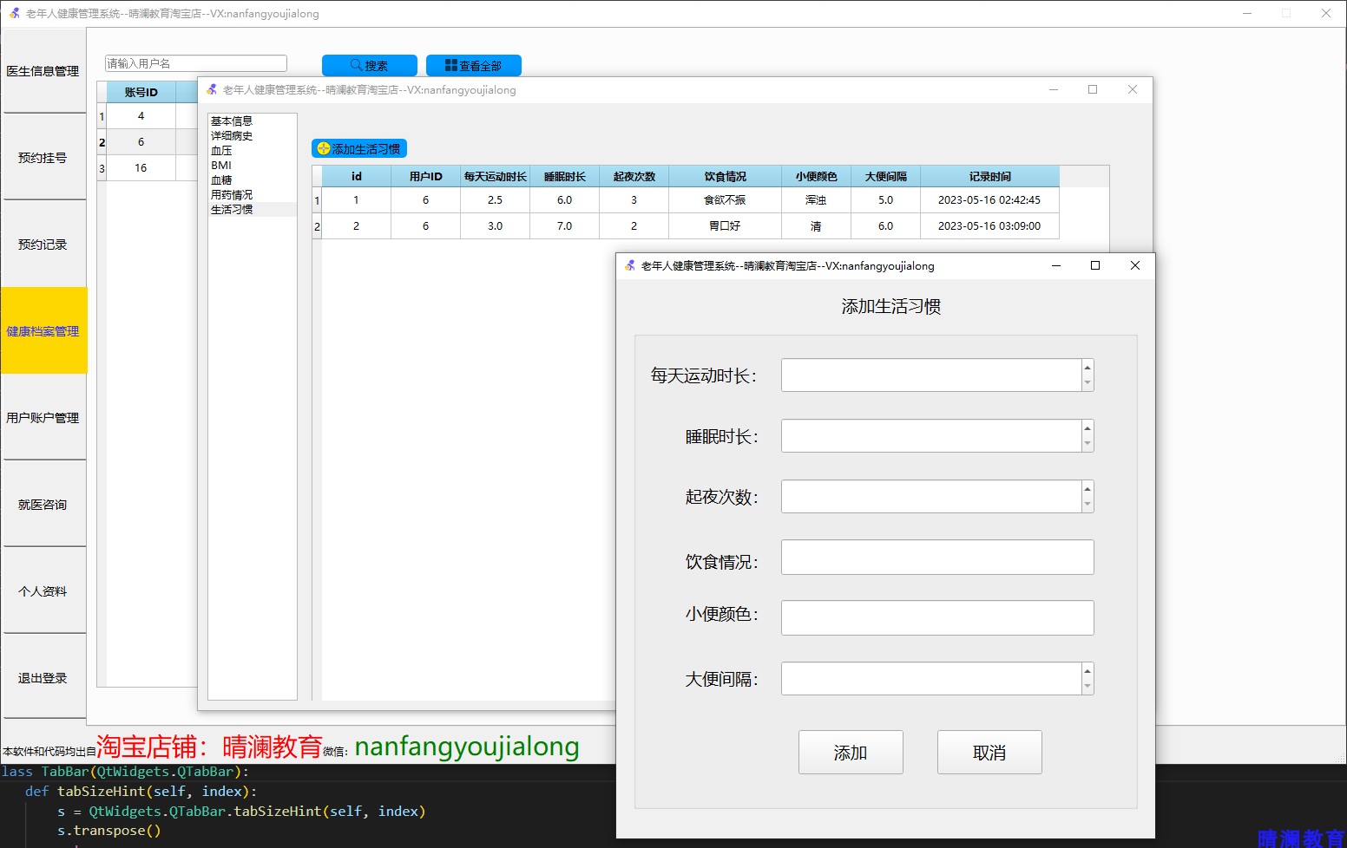This screenshot has width=1347, height=848.
Task: Minimize the 添加生活习惯 dialog window
Action: pyautogui.click(x=1056, y=265)
